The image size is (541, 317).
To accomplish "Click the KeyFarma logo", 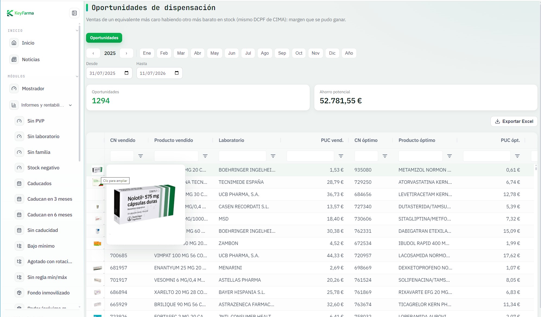I will [x=20, y=13].
